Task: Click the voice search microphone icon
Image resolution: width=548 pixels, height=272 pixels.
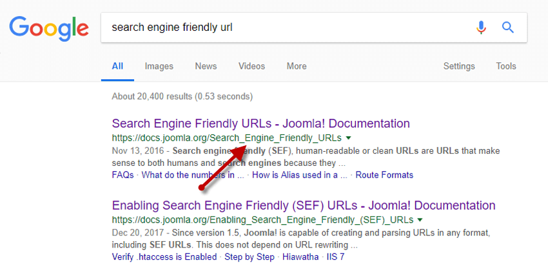Action: click(x=481, y=28)
